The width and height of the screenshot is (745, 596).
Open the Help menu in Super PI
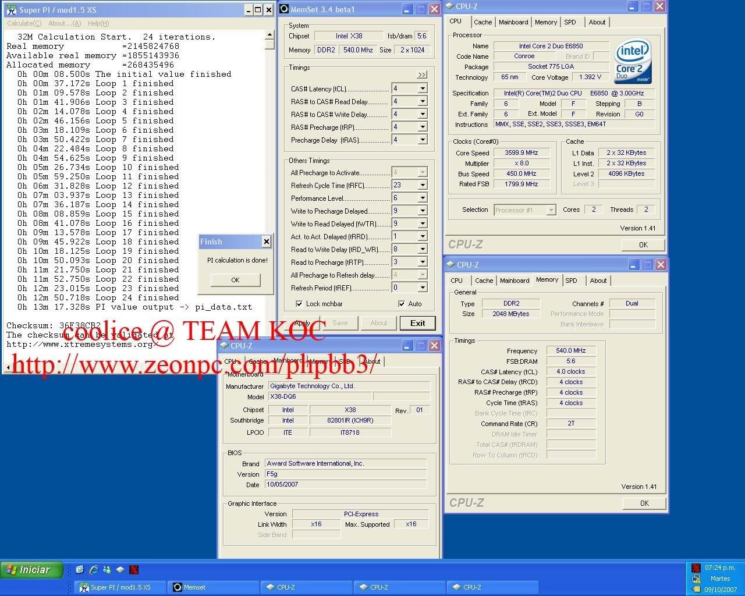pyautogui.click(x=98, y=23)
